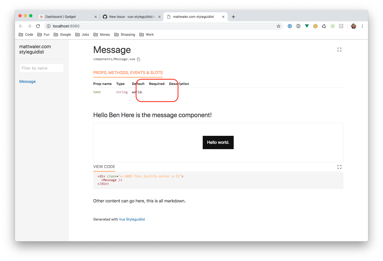Expand the View Code section
Screen dimensions: 383x261
click(104, 167)
